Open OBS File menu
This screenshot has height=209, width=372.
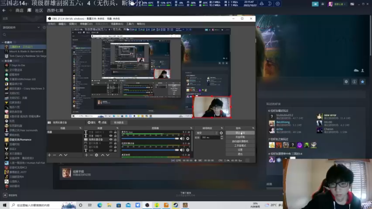[52, 24]
